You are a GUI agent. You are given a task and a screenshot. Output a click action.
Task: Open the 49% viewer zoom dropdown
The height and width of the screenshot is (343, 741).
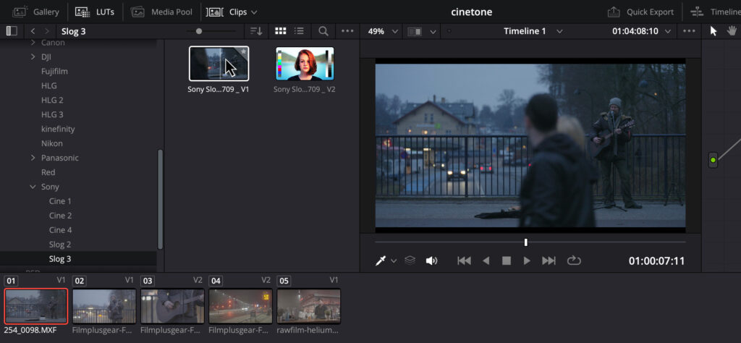coord(383,31)
